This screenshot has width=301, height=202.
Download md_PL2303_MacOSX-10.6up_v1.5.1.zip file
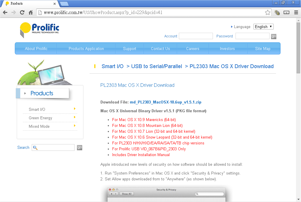[166, 102]
